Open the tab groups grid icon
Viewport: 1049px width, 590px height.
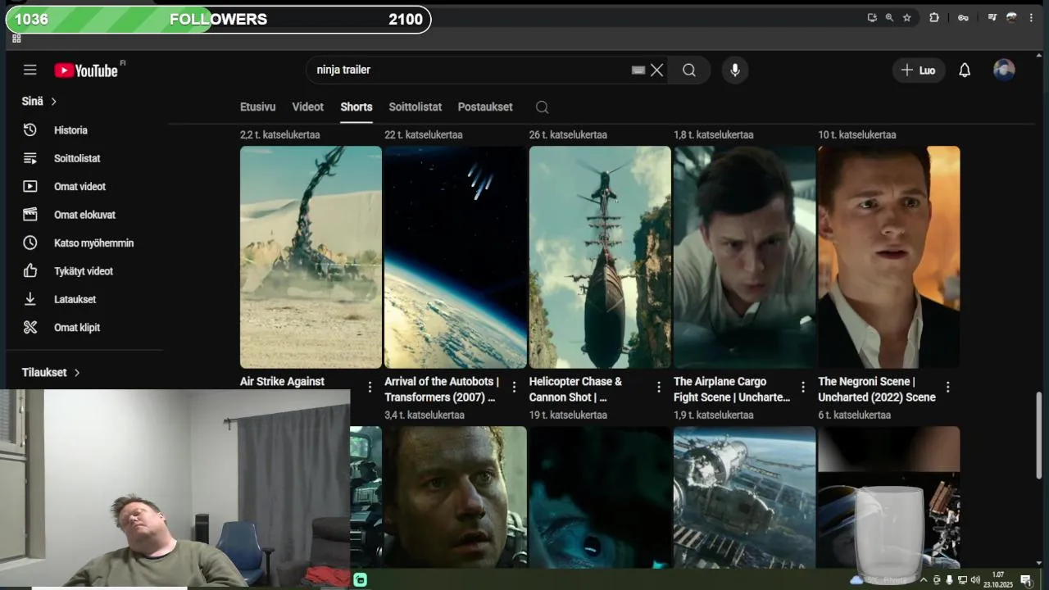click(x=16, y=39)
